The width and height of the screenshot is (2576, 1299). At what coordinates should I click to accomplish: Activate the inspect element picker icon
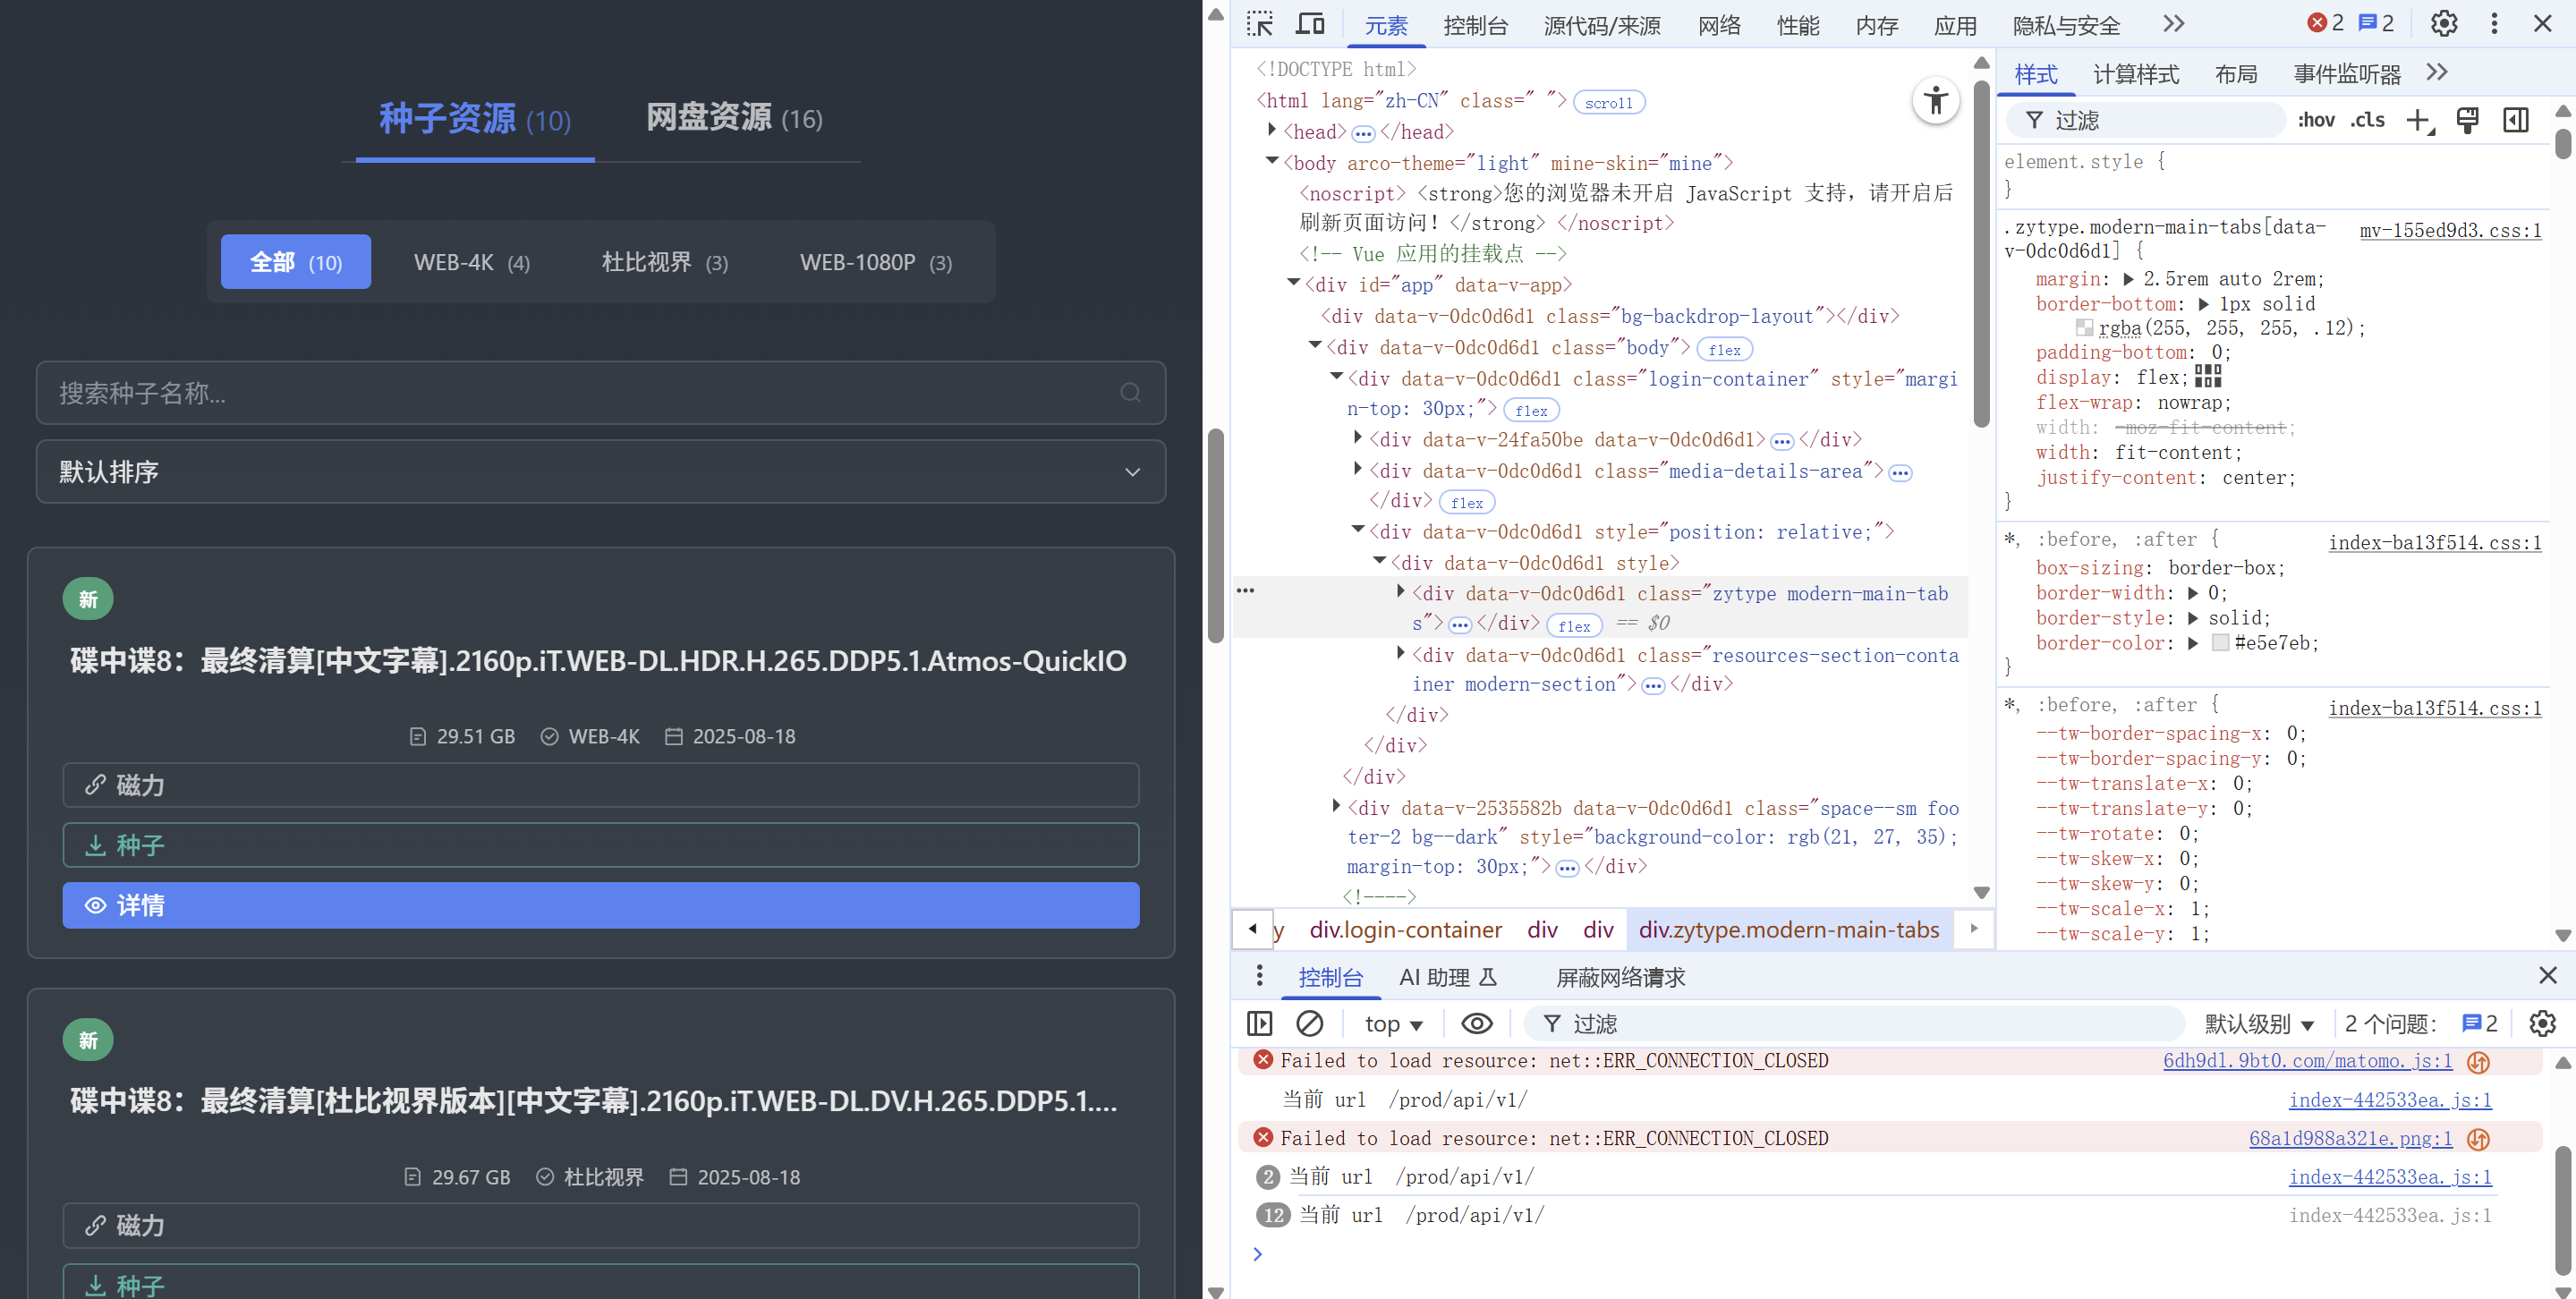(x=1260, y=24)
